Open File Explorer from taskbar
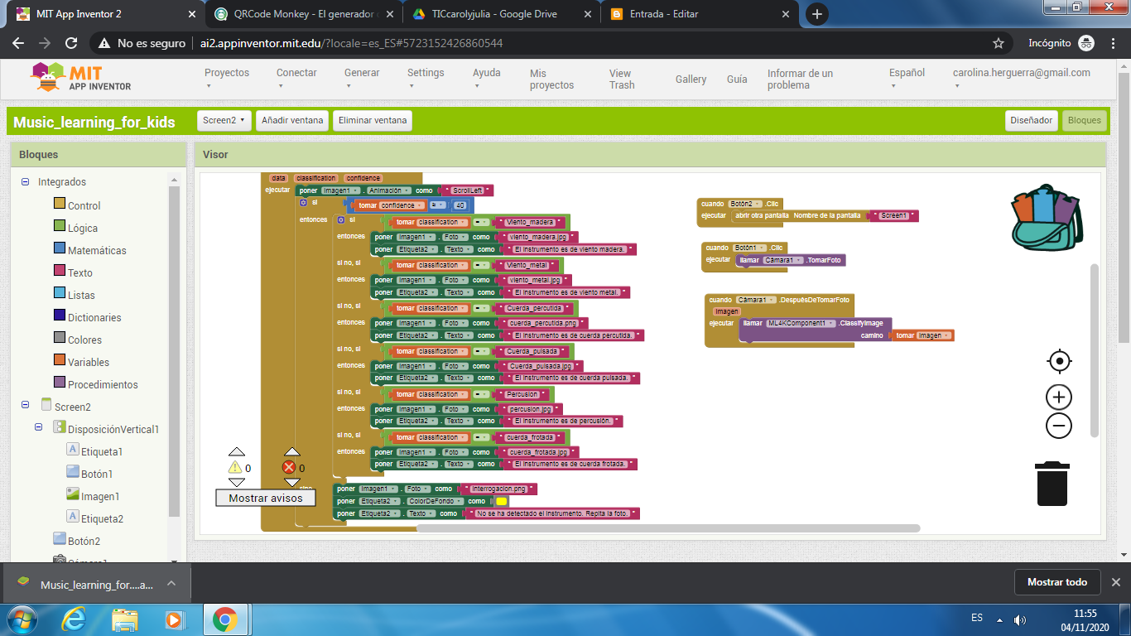The image size is (1131, 636). click(x=125, y=619)
